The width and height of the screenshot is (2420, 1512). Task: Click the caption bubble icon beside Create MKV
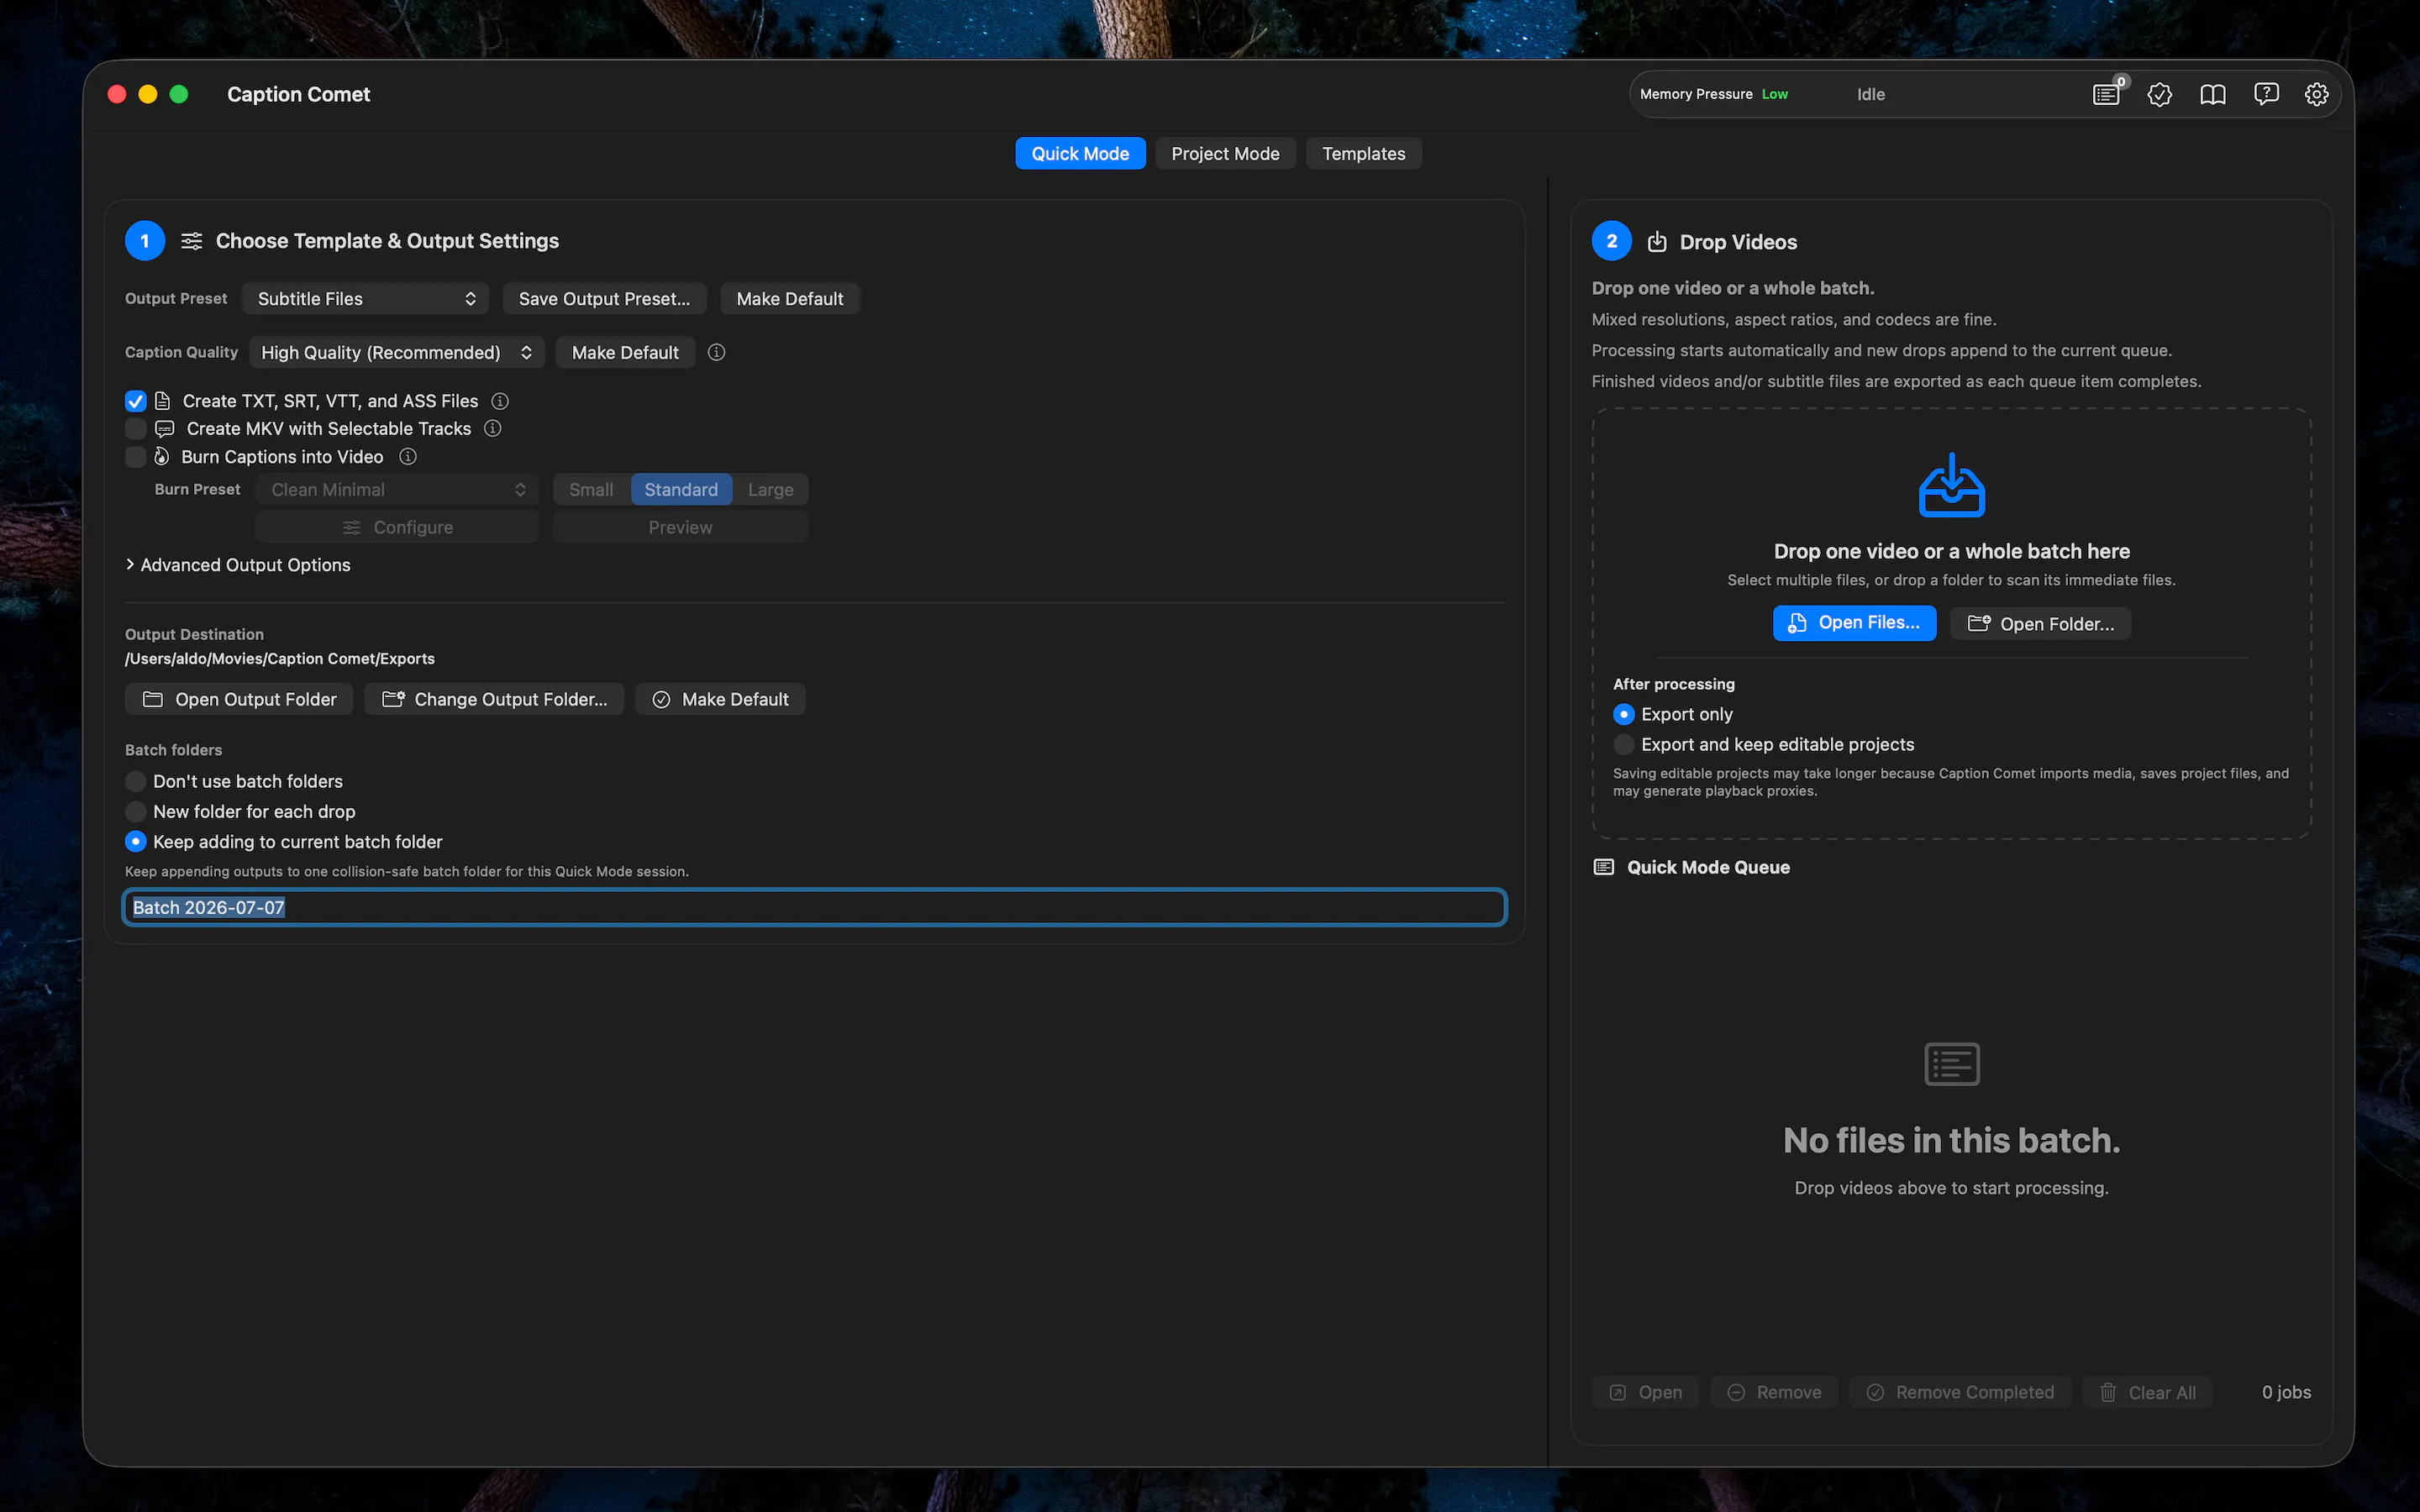click(x=165, y=429)
